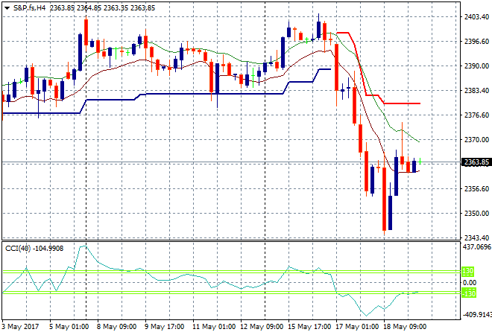Click the 8 May 09:00 time label
This screenshot has width=492, height=335.
point(116,327)
